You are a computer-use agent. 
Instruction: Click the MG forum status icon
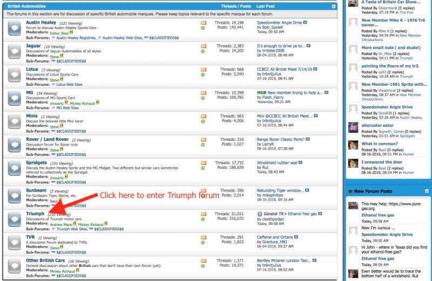[x=15, y=98]
